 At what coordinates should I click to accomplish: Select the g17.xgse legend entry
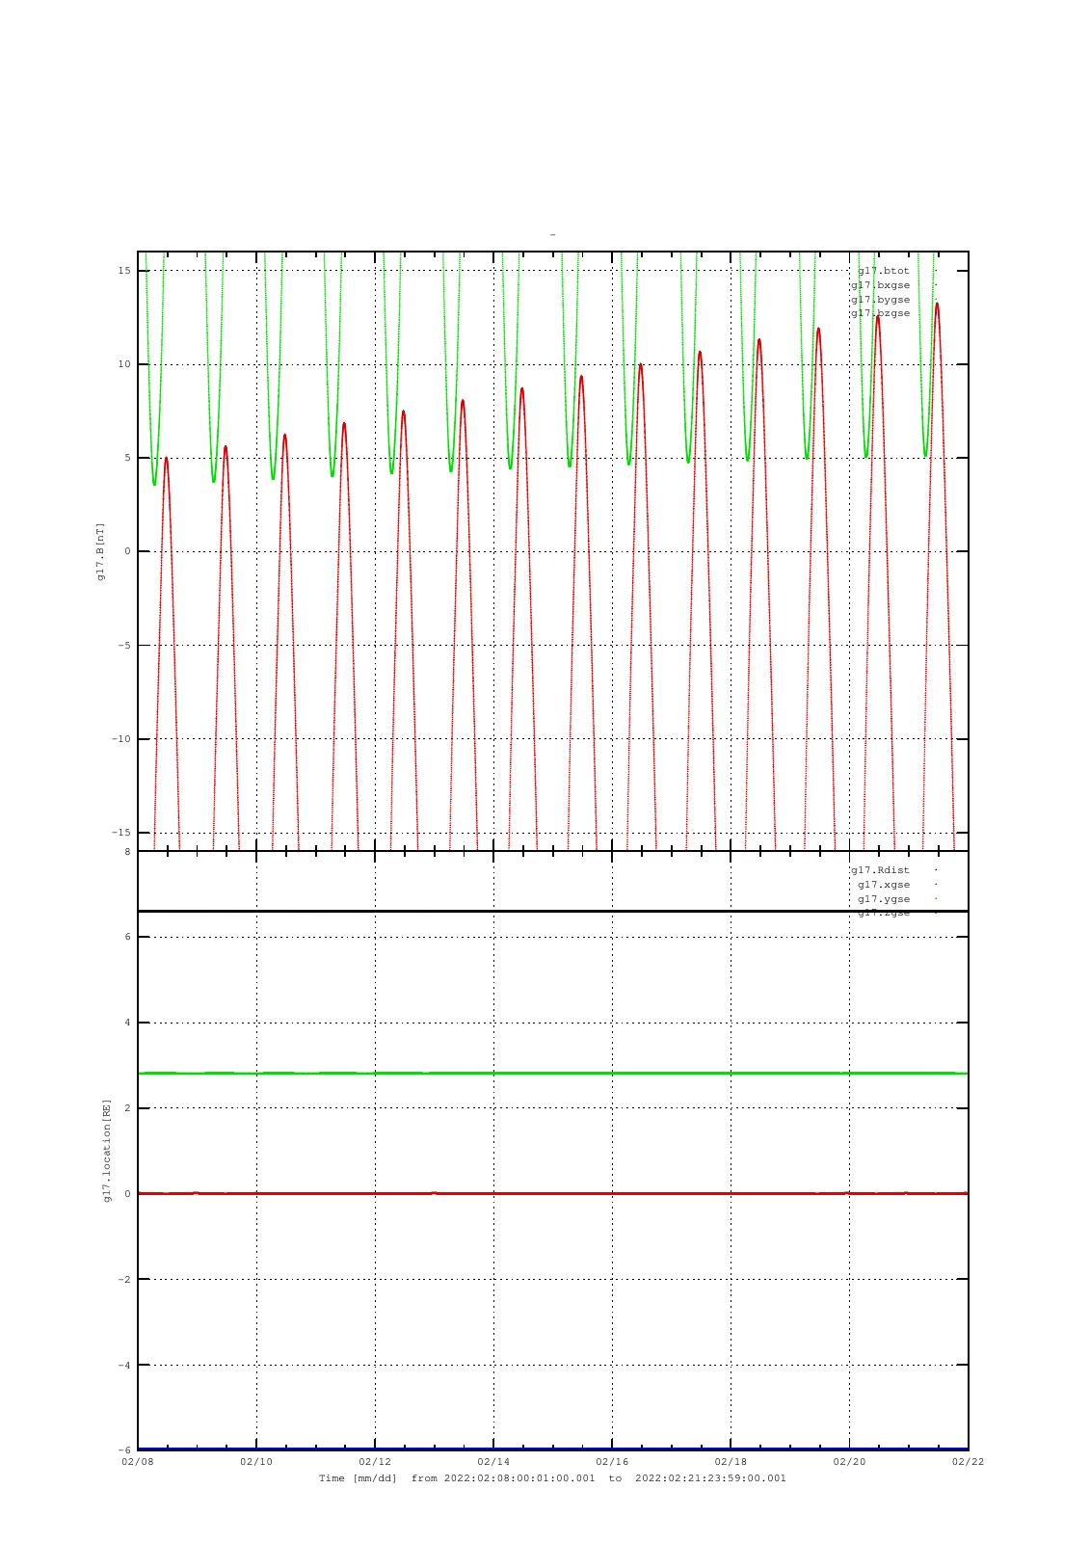(x=884, y=885)
